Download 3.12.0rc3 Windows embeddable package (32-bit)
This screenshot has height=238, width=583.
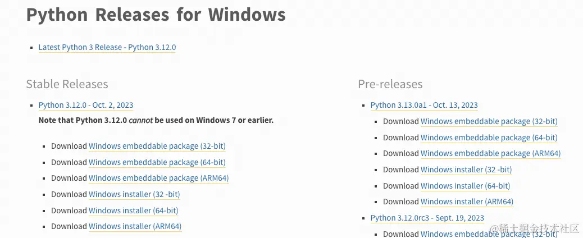pos(489,234)
